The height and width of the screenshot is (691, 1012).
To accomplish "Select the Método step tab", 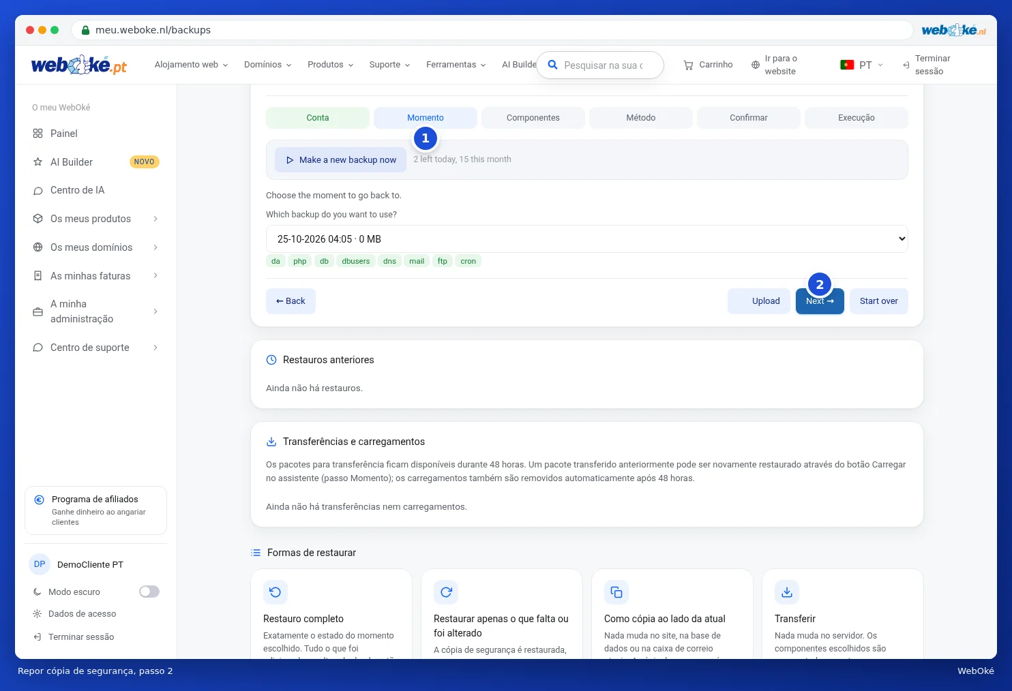I will tap(641, 118).
